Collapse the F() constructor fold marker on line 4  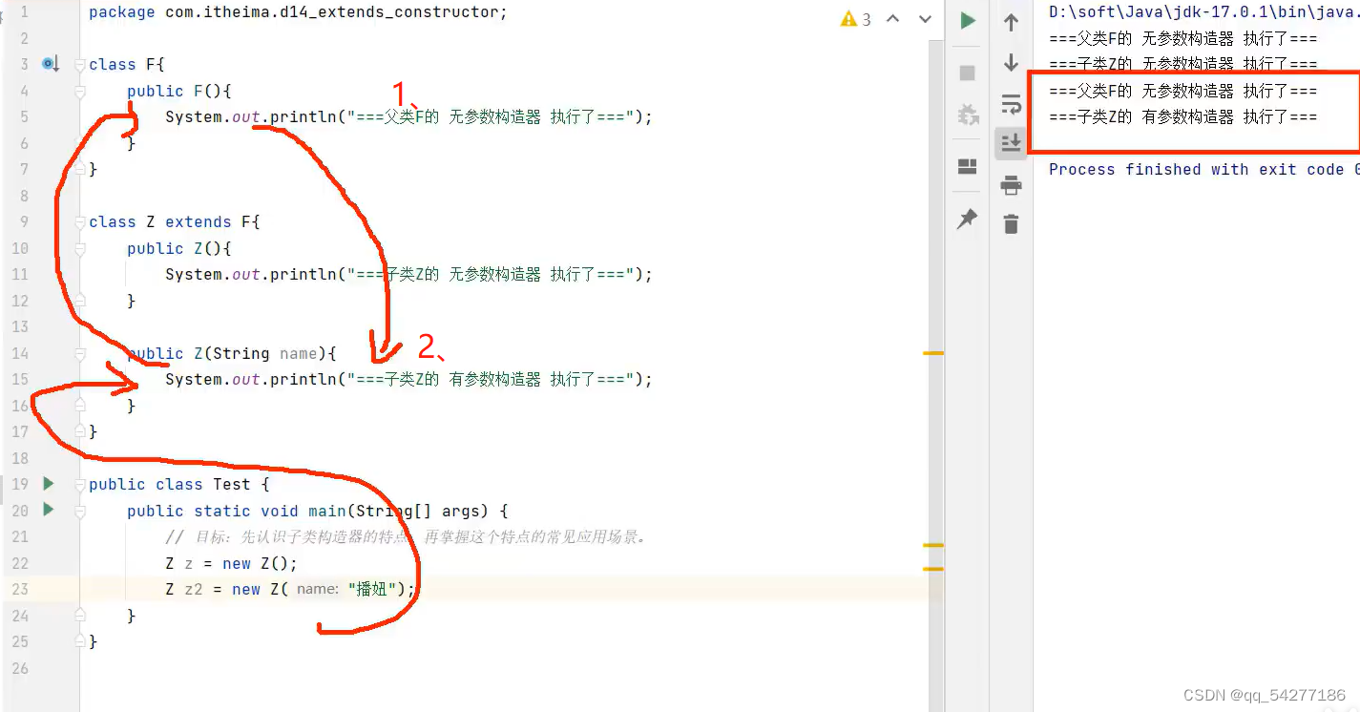pos(80,91)
